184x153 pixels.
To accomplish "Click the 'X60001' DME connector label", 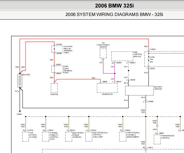I will pyautogui.click(x=133, y=63).
